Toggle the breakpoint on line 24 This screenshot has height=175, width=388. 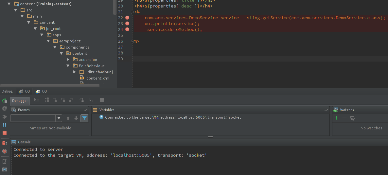coord(127,30)
